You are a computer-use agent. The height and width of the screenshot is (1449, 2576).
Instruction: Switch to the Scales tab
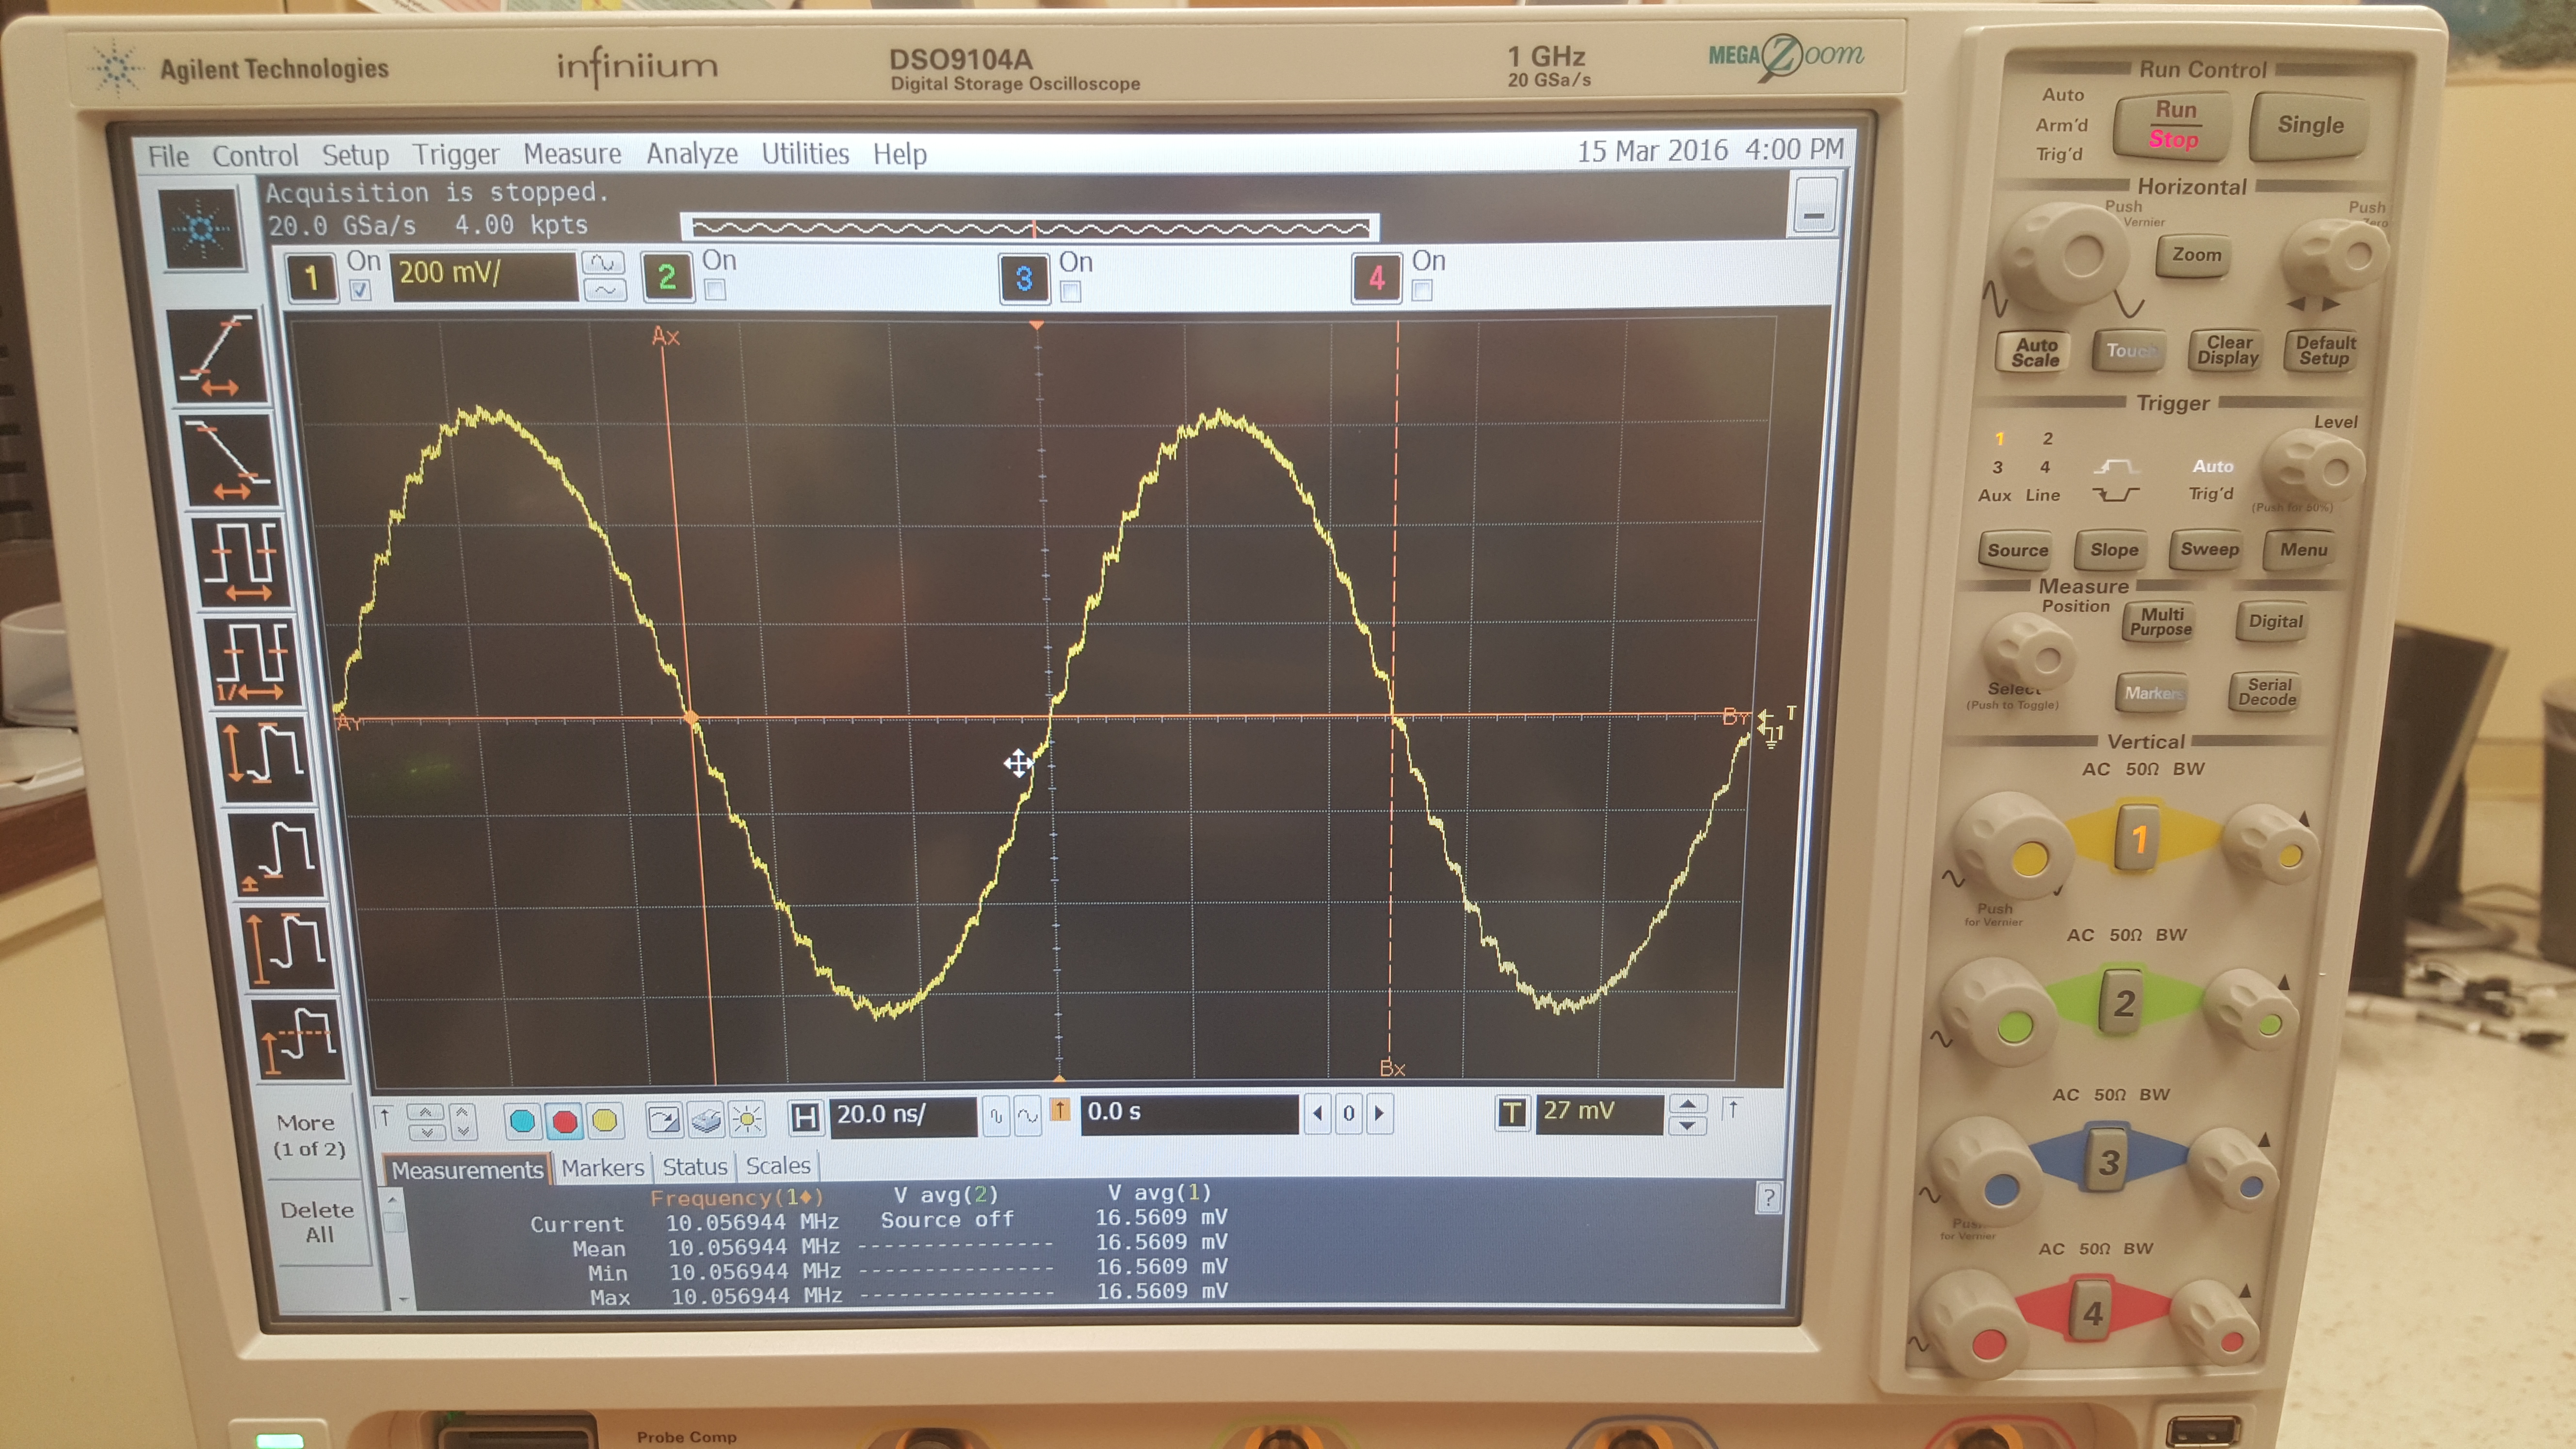coord(778,1166)
